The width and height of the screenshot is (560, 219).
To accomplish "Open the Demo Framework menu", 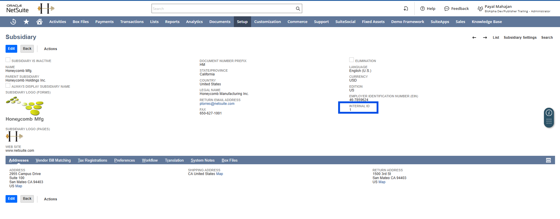I will (408, 22).
